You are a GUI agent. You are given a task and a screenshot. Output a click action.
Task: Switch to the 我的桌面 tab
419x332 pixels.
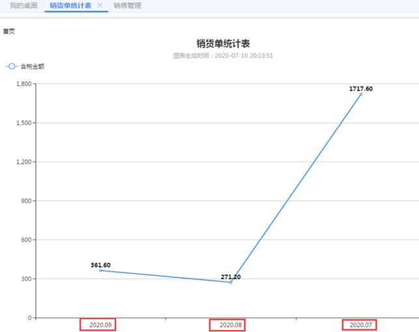(x=23, y=6)
